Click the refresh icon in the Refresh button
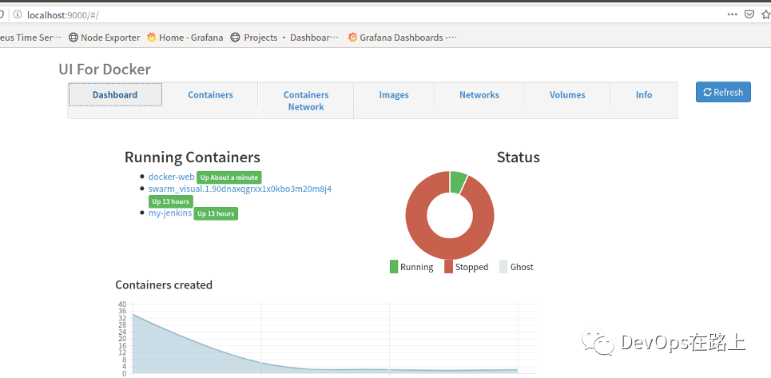 [x=708, y=92]
